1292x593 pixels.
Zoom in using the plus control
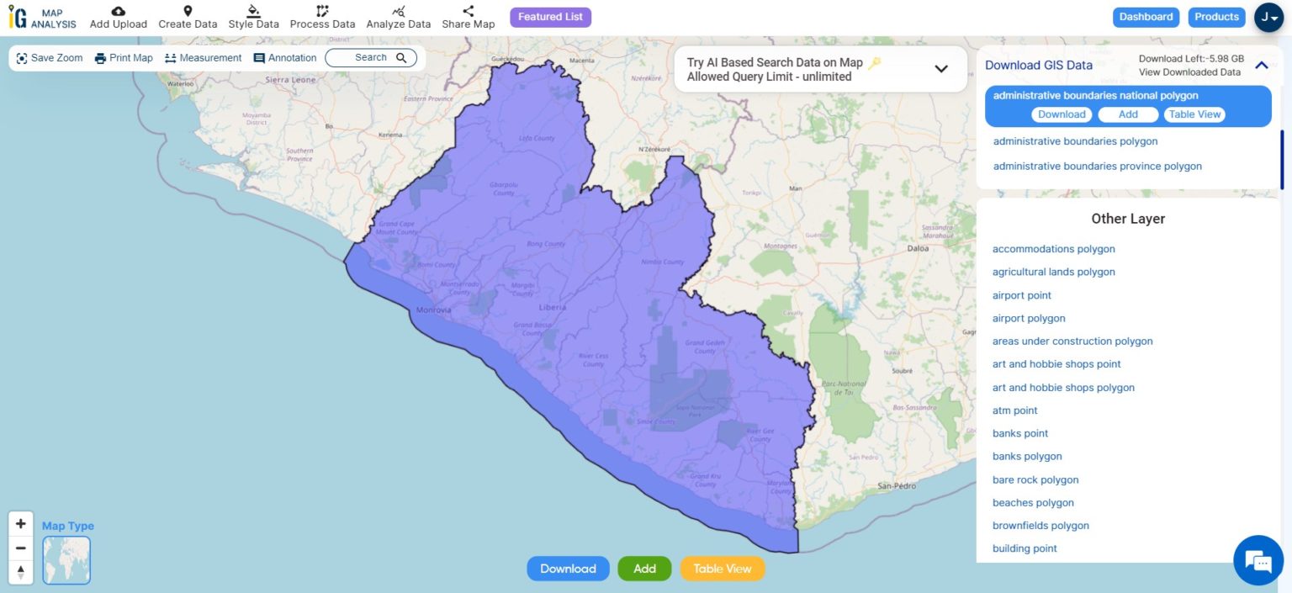pyautogui.click(x=20, y=522)
